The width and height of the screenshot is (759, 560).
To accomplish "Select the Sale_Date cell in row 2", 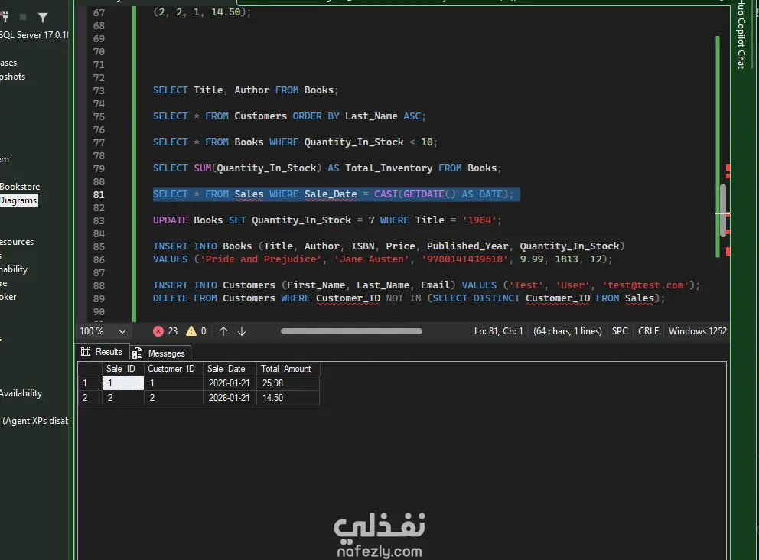I will click(x=230, y=398).
